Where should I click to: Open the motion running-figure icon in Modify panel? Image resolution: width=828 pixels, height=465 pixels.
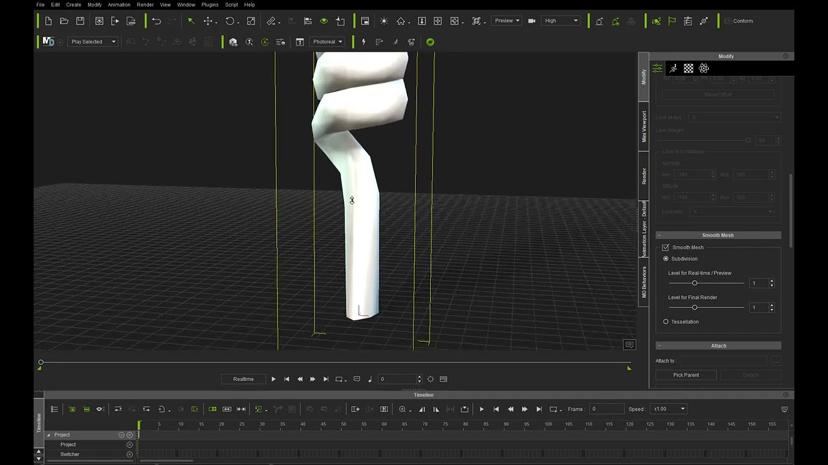coord(673,68)
